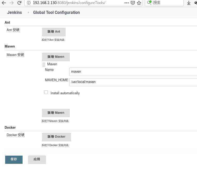Click the MAVEN_HOME path field

tap(133, 82)
